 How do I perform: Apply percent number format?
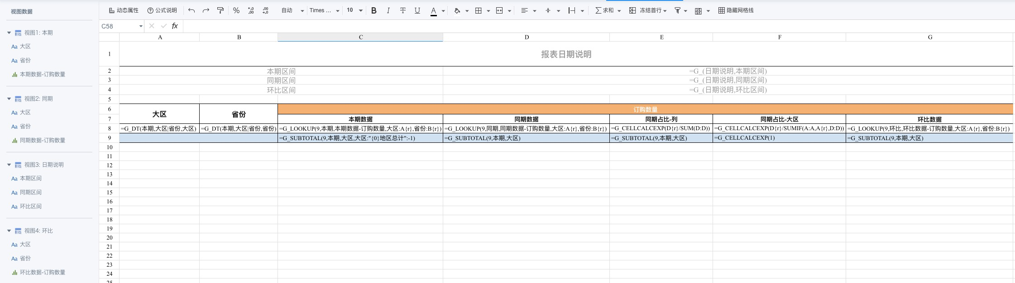(236, 10)
